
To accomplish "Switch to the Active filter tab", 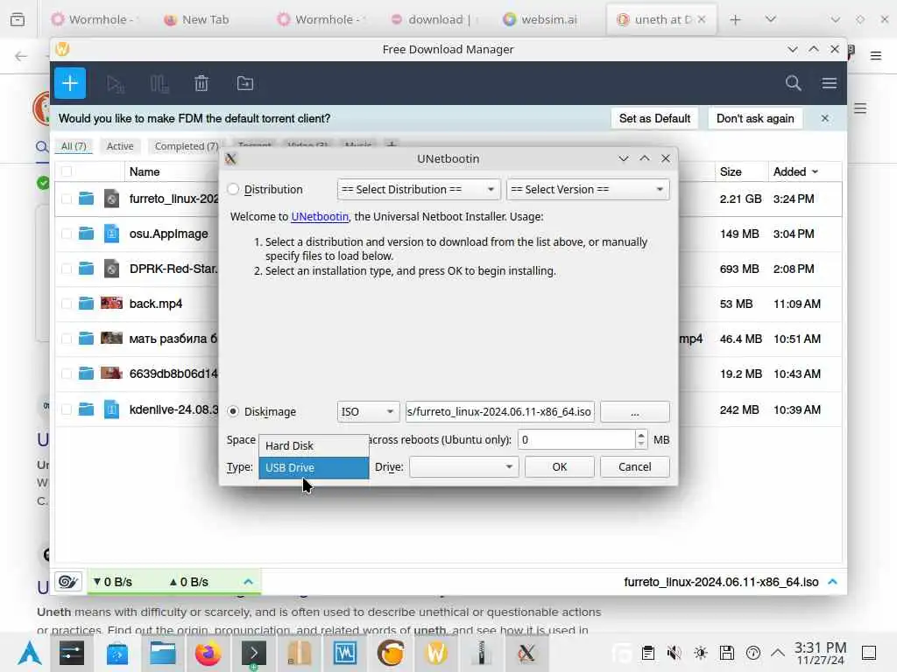I will [119, 146].
